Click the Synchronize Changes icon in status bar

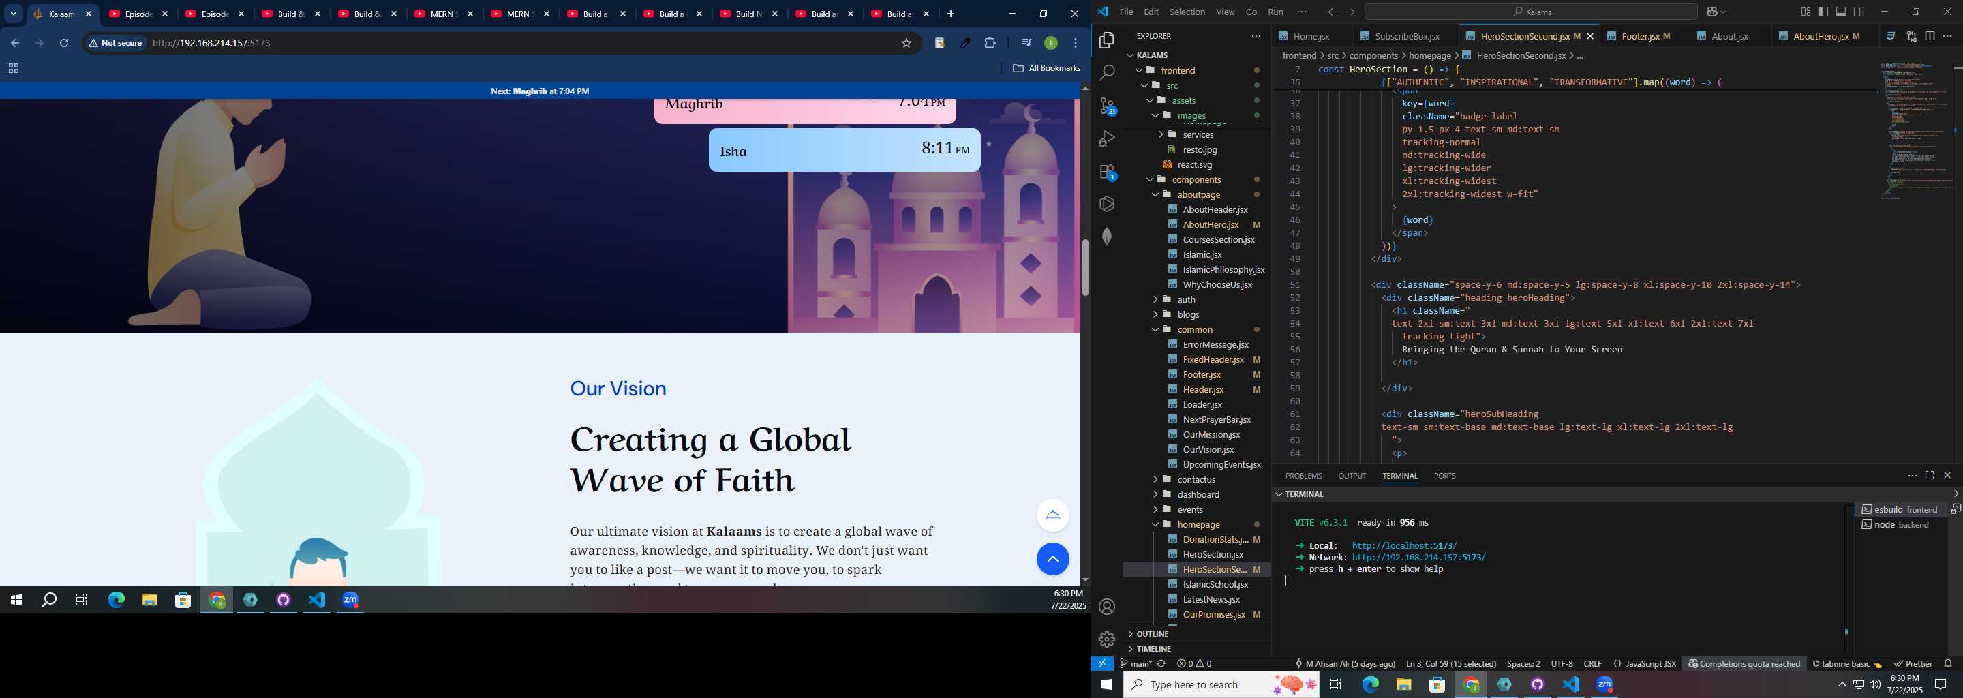click(1161, 664)
